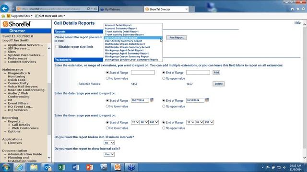Open the browser Tools gear icon

point(303,9)
